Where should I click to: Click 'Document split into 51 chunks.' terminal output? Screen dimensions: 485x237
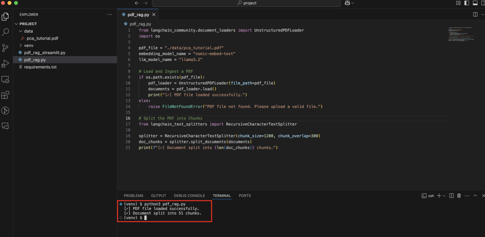point(167,213)
